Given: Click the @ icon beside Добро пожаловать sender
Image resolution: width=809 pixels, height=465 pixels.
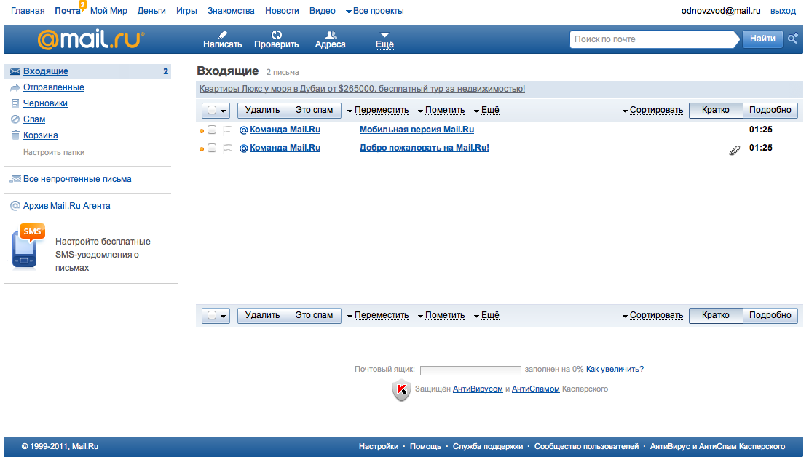Looking at the screenshot, I should [243, 148].
